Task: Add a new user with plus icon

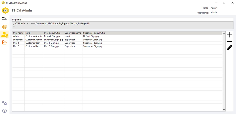Action: point(230,35)
